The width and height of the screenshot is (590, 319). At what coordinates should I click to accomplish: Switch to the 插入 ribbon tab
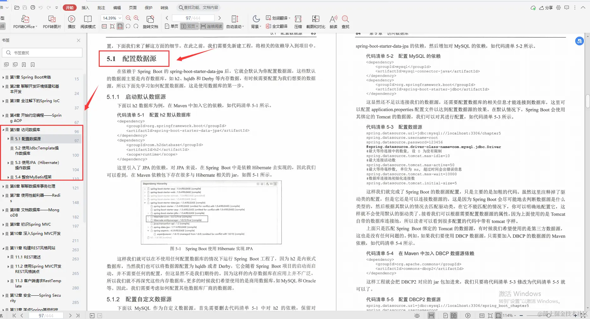click(x=85, y=7)
